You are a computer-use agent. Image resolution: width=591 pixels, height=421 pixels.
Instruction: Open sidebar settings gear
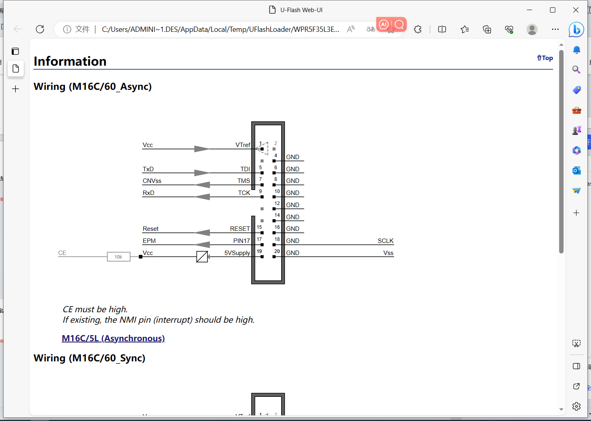pos(576,406)
